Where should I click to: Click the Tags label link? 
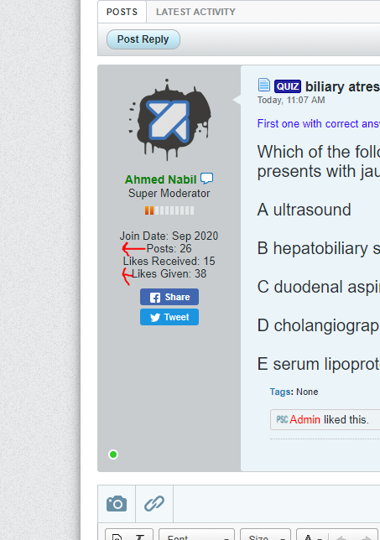tap(280, 392)
